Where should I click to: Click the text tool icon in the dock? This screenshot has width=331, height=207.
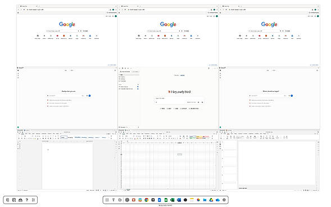pyautogui.click(x=114, y=200)
